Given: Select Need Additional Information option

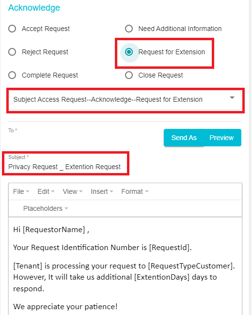Looking at the screenshot, I should tap(129, 29).
